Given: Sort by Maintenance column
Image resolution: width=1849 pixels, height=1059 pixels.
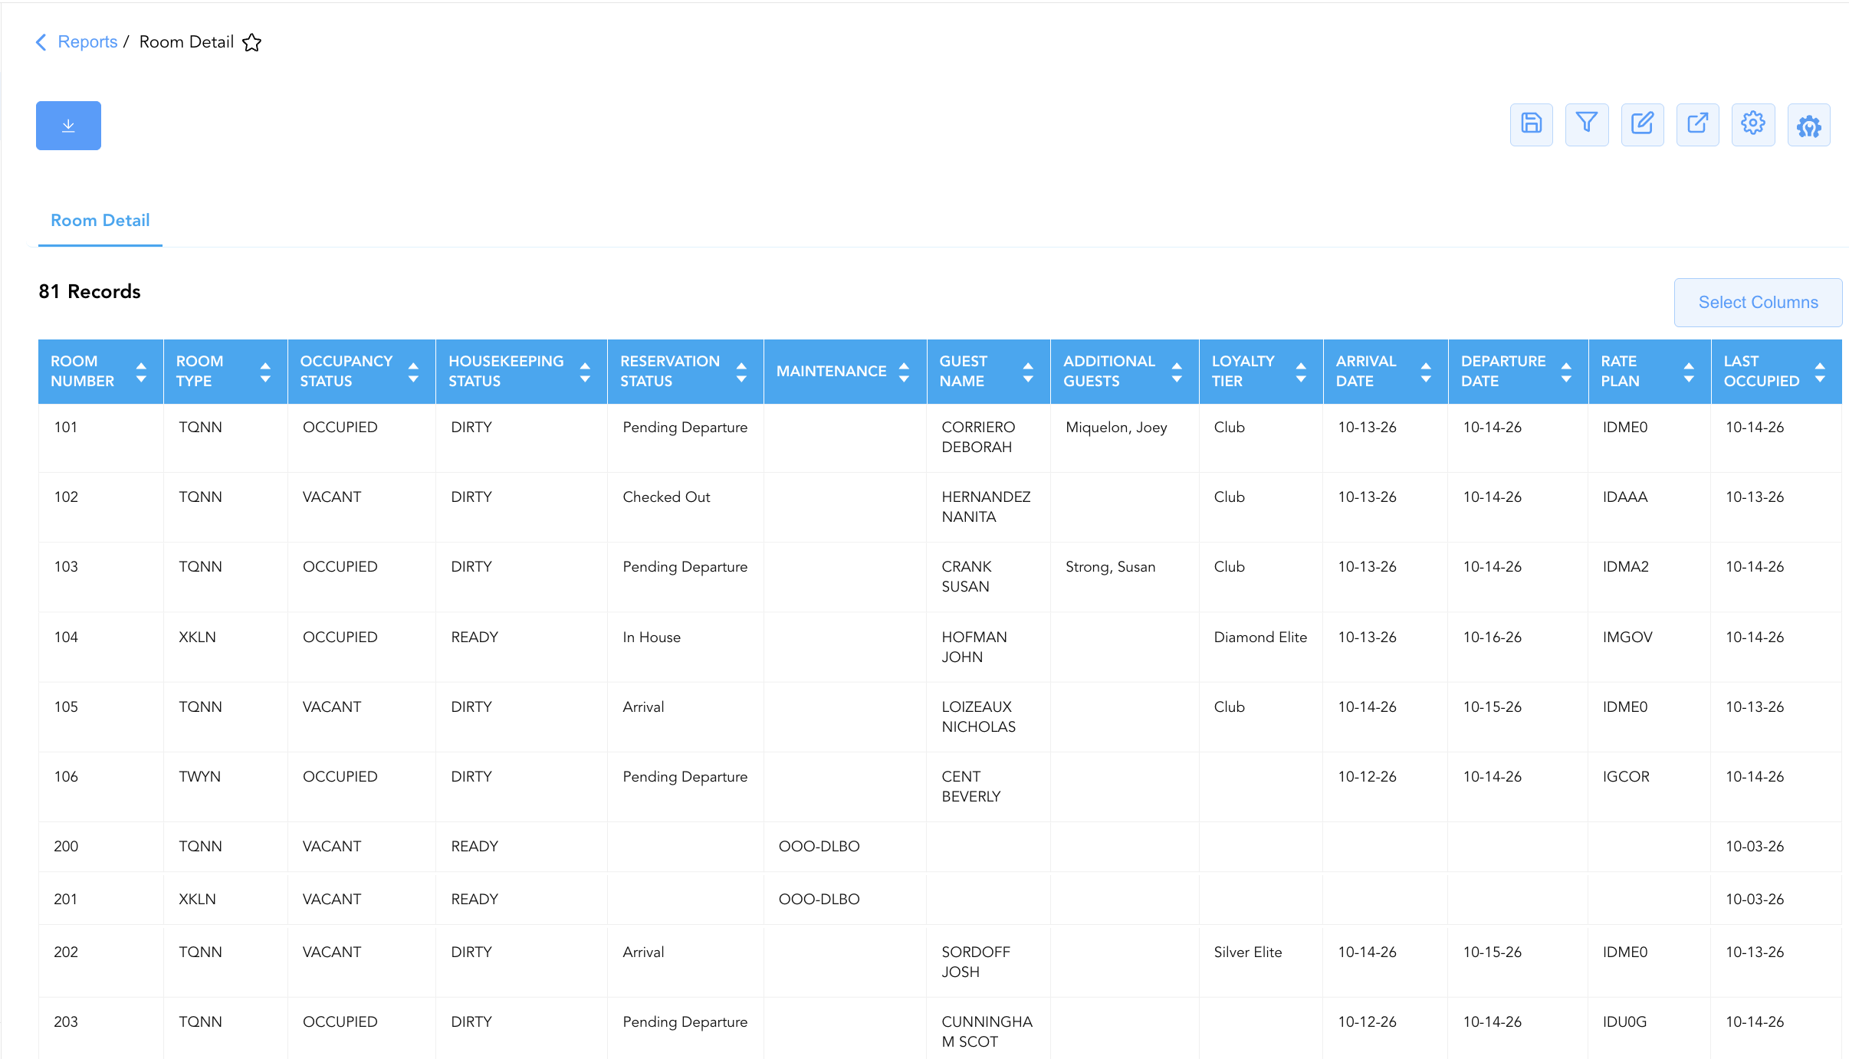Looking at the screenshot, I should pyautogui.click(x=904, y=372).
